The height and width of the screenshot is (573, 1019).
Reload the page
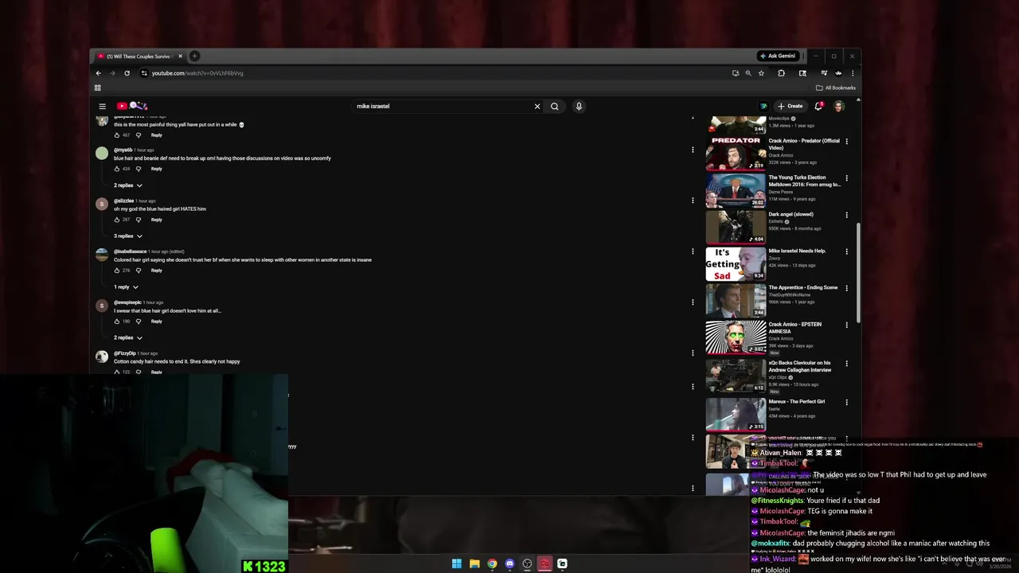[x=127, y=73]
